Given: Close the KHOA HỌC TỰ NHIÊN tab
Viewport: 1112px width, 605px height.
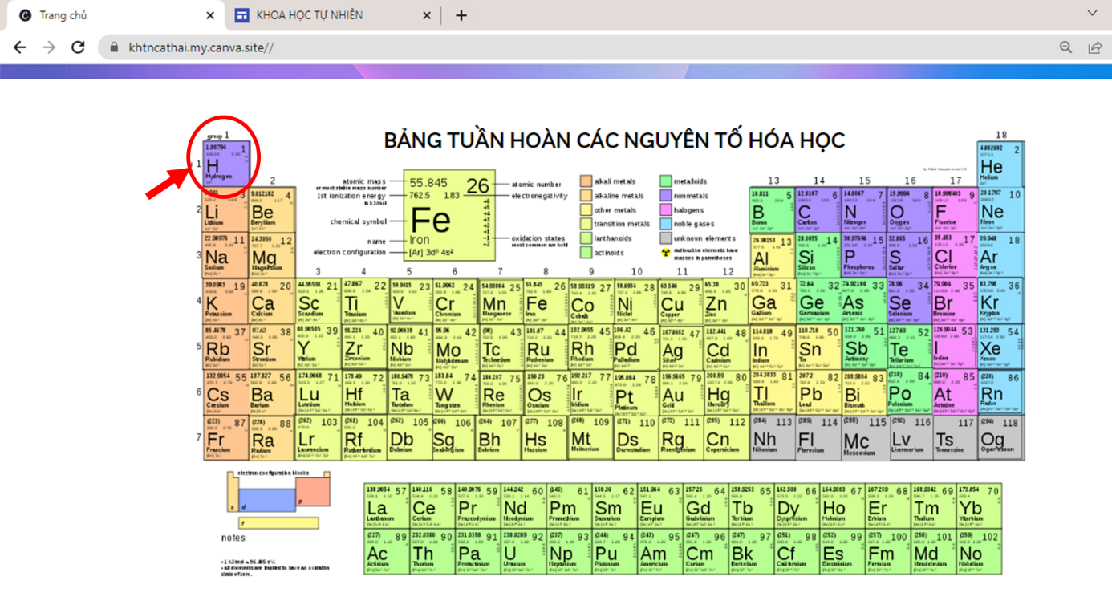Looking at the screenshot, I should [427, 15].
